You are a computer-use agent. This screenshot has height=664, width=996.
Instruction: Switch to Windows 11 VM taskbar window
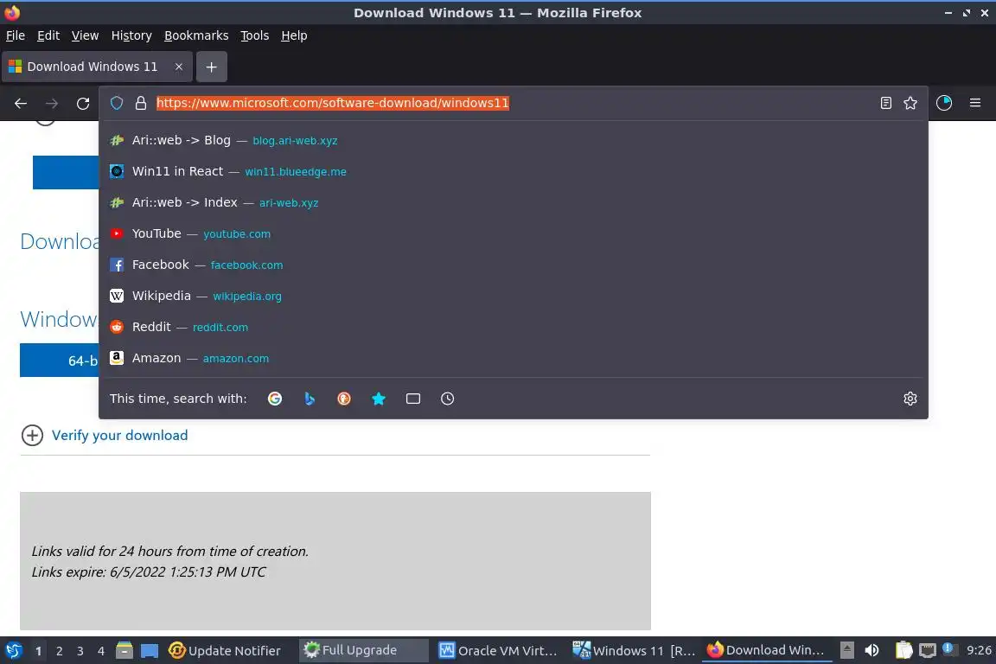point(633,651)
